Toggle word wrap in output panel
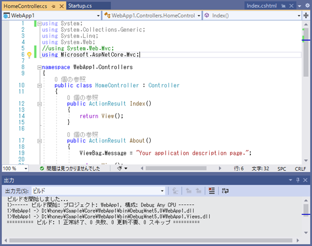Viewport: 312px width, 246px height. coord(225,191)
